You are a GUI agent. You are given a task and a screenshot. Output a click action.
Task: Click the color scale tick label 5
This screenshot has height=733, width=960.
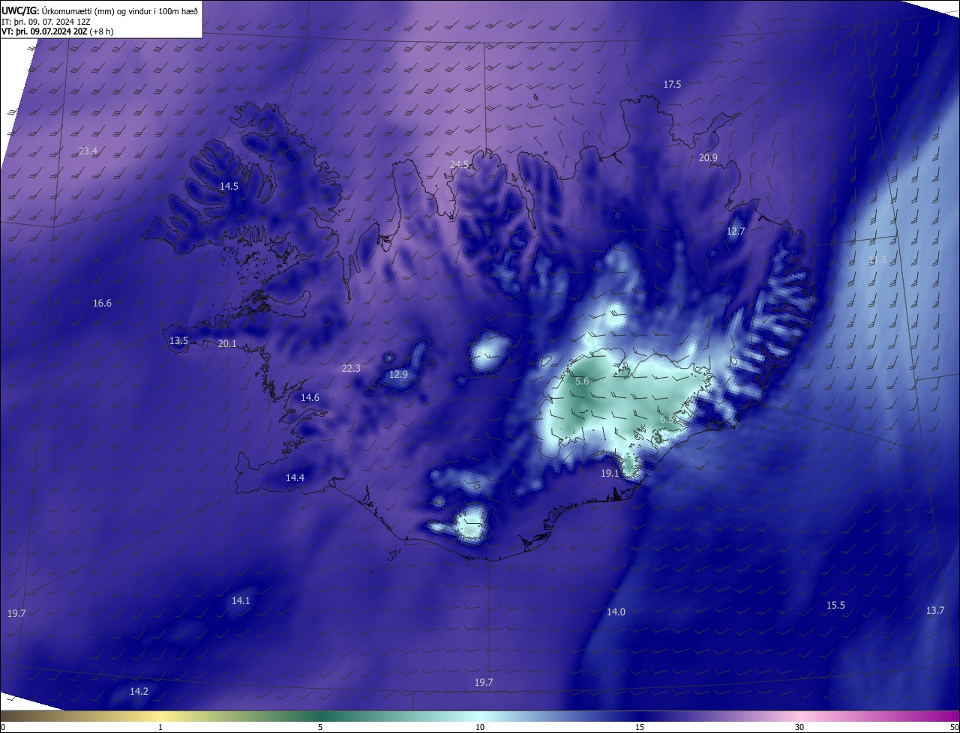[320, 727]
